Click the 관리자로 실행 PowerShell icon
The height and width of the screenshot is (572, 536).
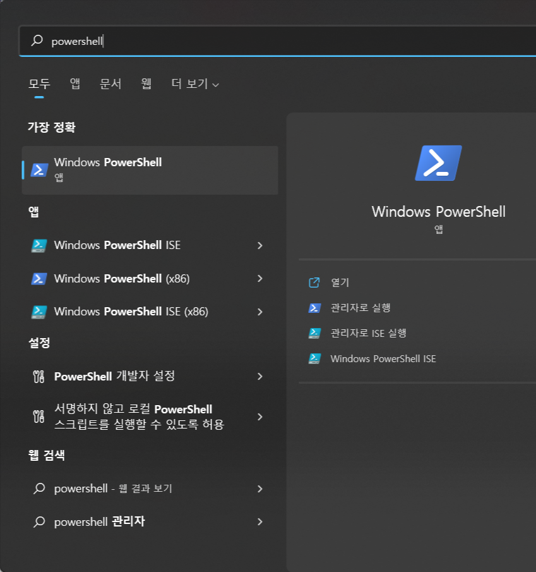pyautogui.click(x=314, y=308)
